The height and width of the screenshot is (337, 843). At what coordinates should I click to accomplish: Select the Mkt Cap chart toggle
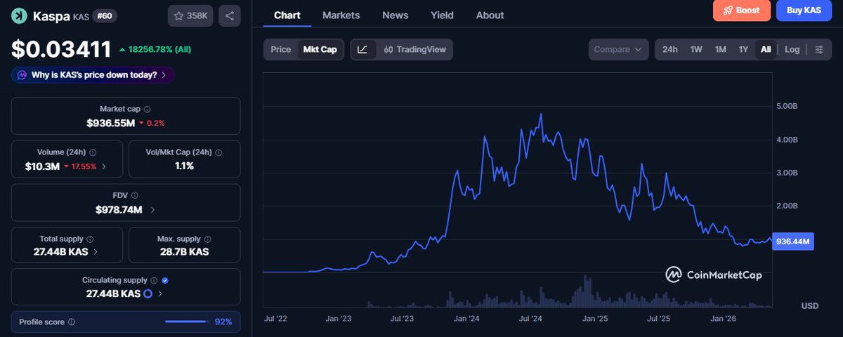coord(320,49)
